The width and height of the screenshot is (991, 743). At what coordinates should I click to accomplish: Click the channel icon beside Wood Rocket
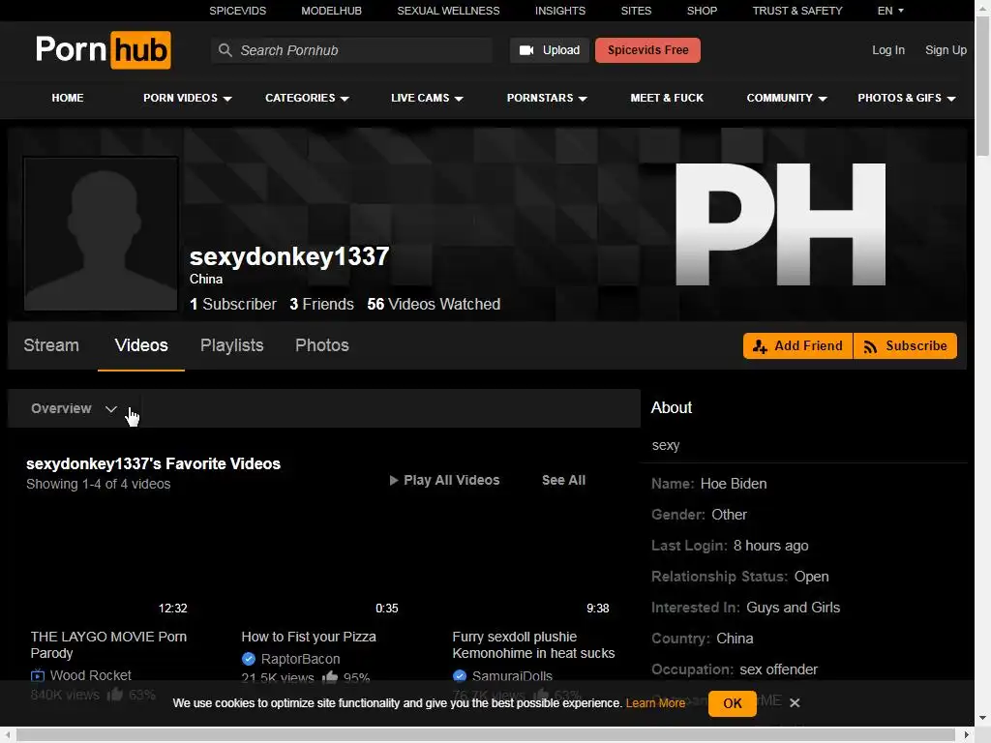tap(38, 675)
